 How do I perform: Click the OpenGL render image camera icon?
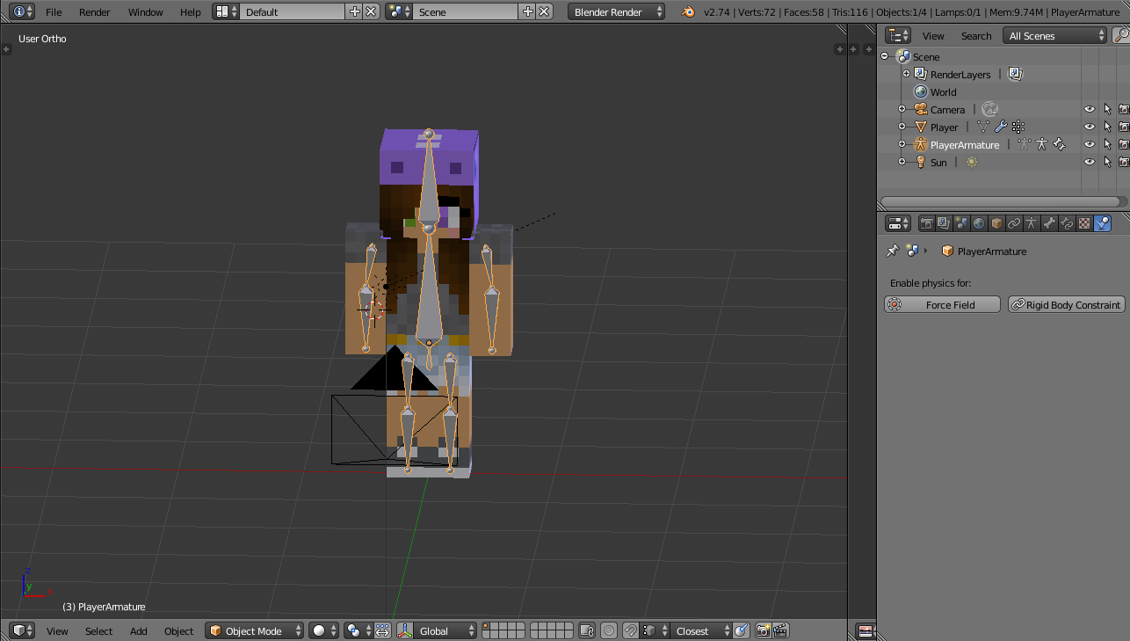tap(763, 630)
